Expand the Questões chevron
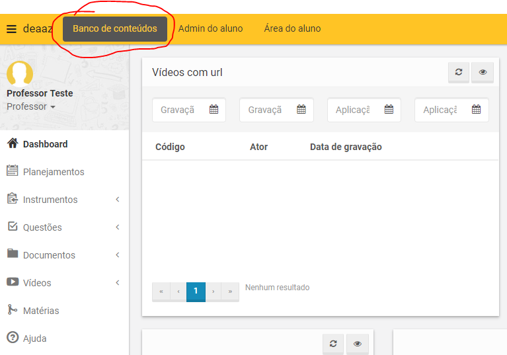507x355 pixels. 118,227
